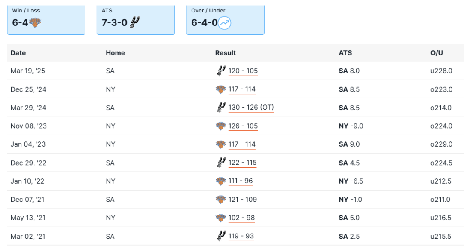
Task: Click the O/U column header
Action: pyautogui.click(x=437, y=53)
